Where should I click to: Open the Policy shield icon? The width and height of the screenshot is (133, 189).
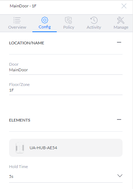pos(69,20)
